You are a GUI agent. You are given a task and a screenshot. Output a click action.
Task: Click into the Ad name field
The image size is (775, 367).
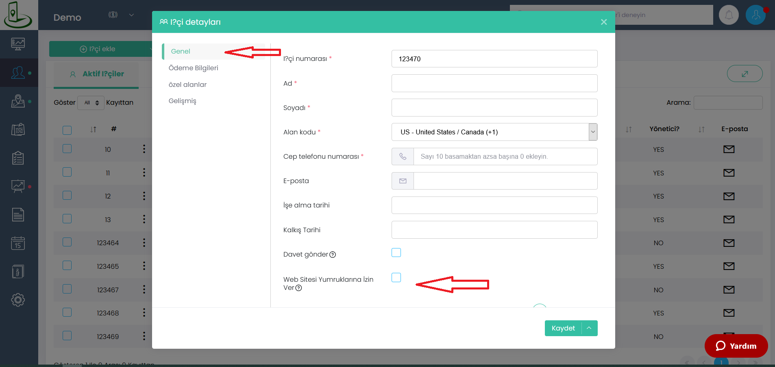tap(494, 83)
